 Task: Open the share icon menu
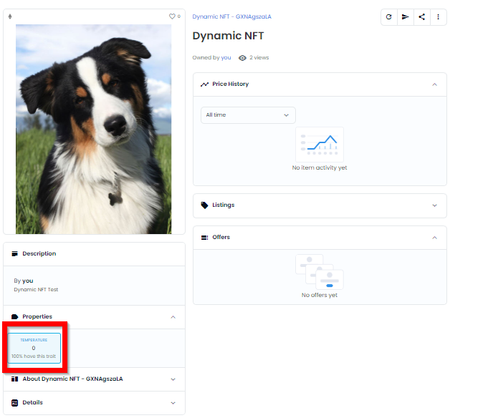pyautogui.click(x=421, y=16)
